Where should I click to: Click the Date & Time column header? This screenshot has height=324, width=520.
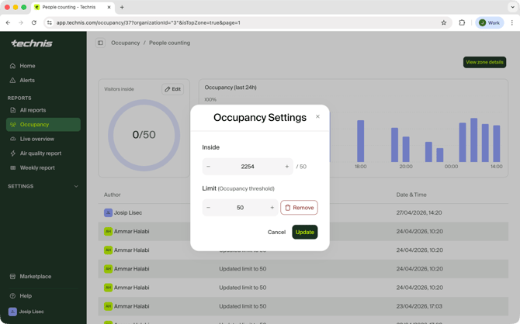(411, 195)
